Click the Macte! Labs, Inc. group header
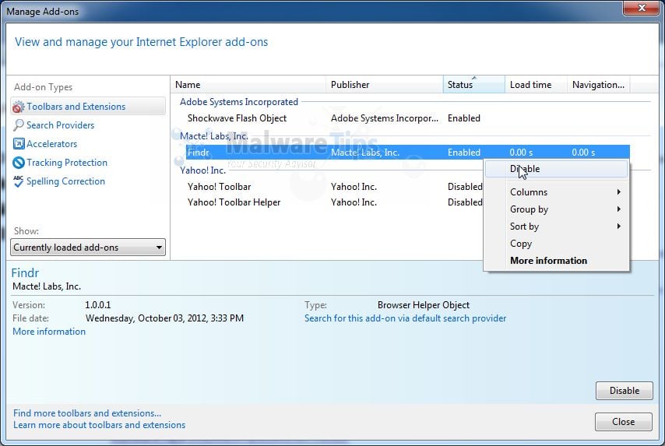The height and width of the screenshot is (446, 665). pos(213,136)
